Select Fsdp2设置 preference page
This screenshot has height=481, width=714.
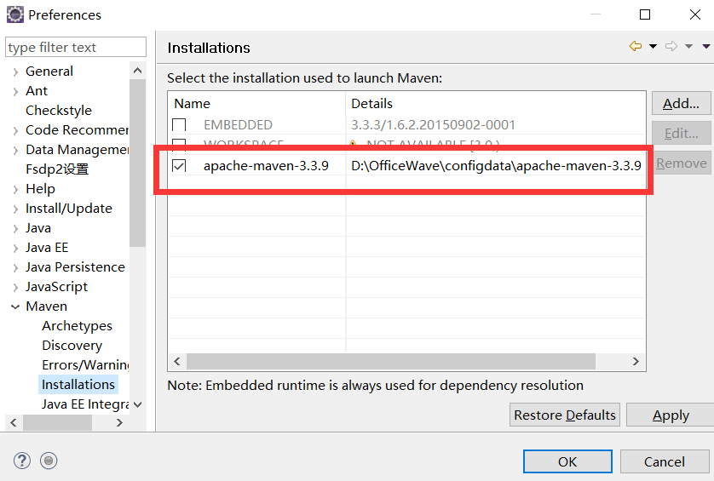click(x=57, y=169)
